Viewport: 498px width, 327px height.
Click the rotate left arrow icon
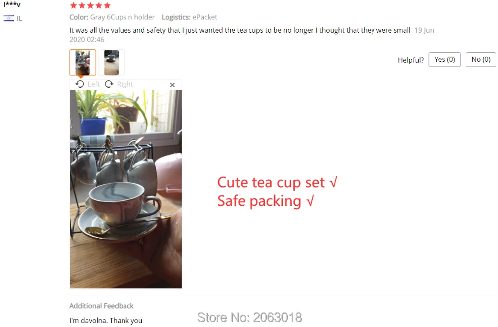[80, 84]
